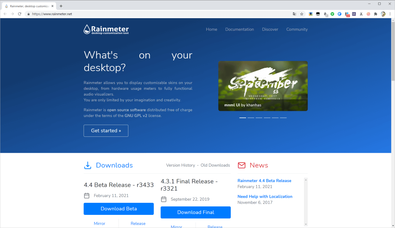Open the Documentation nav item
The width and height of the screenshot is (395, 228).
[240, 30]
